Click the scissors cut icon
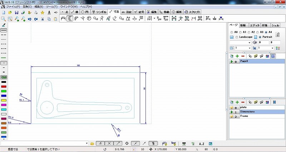The height and width of the screenshot is (152, 286). pyautogui.click(x=43, y=19)
